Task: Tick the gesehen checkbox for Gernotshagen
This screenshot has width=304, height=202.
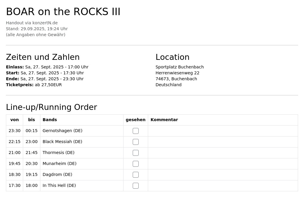Action: (135, 131)
